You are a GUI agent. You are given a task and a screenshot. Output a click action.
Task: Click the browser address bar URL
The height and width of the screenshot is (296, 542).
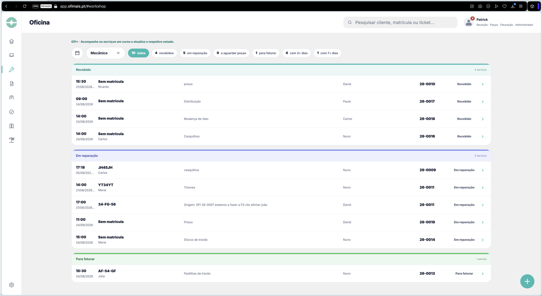tap(83, 6)
